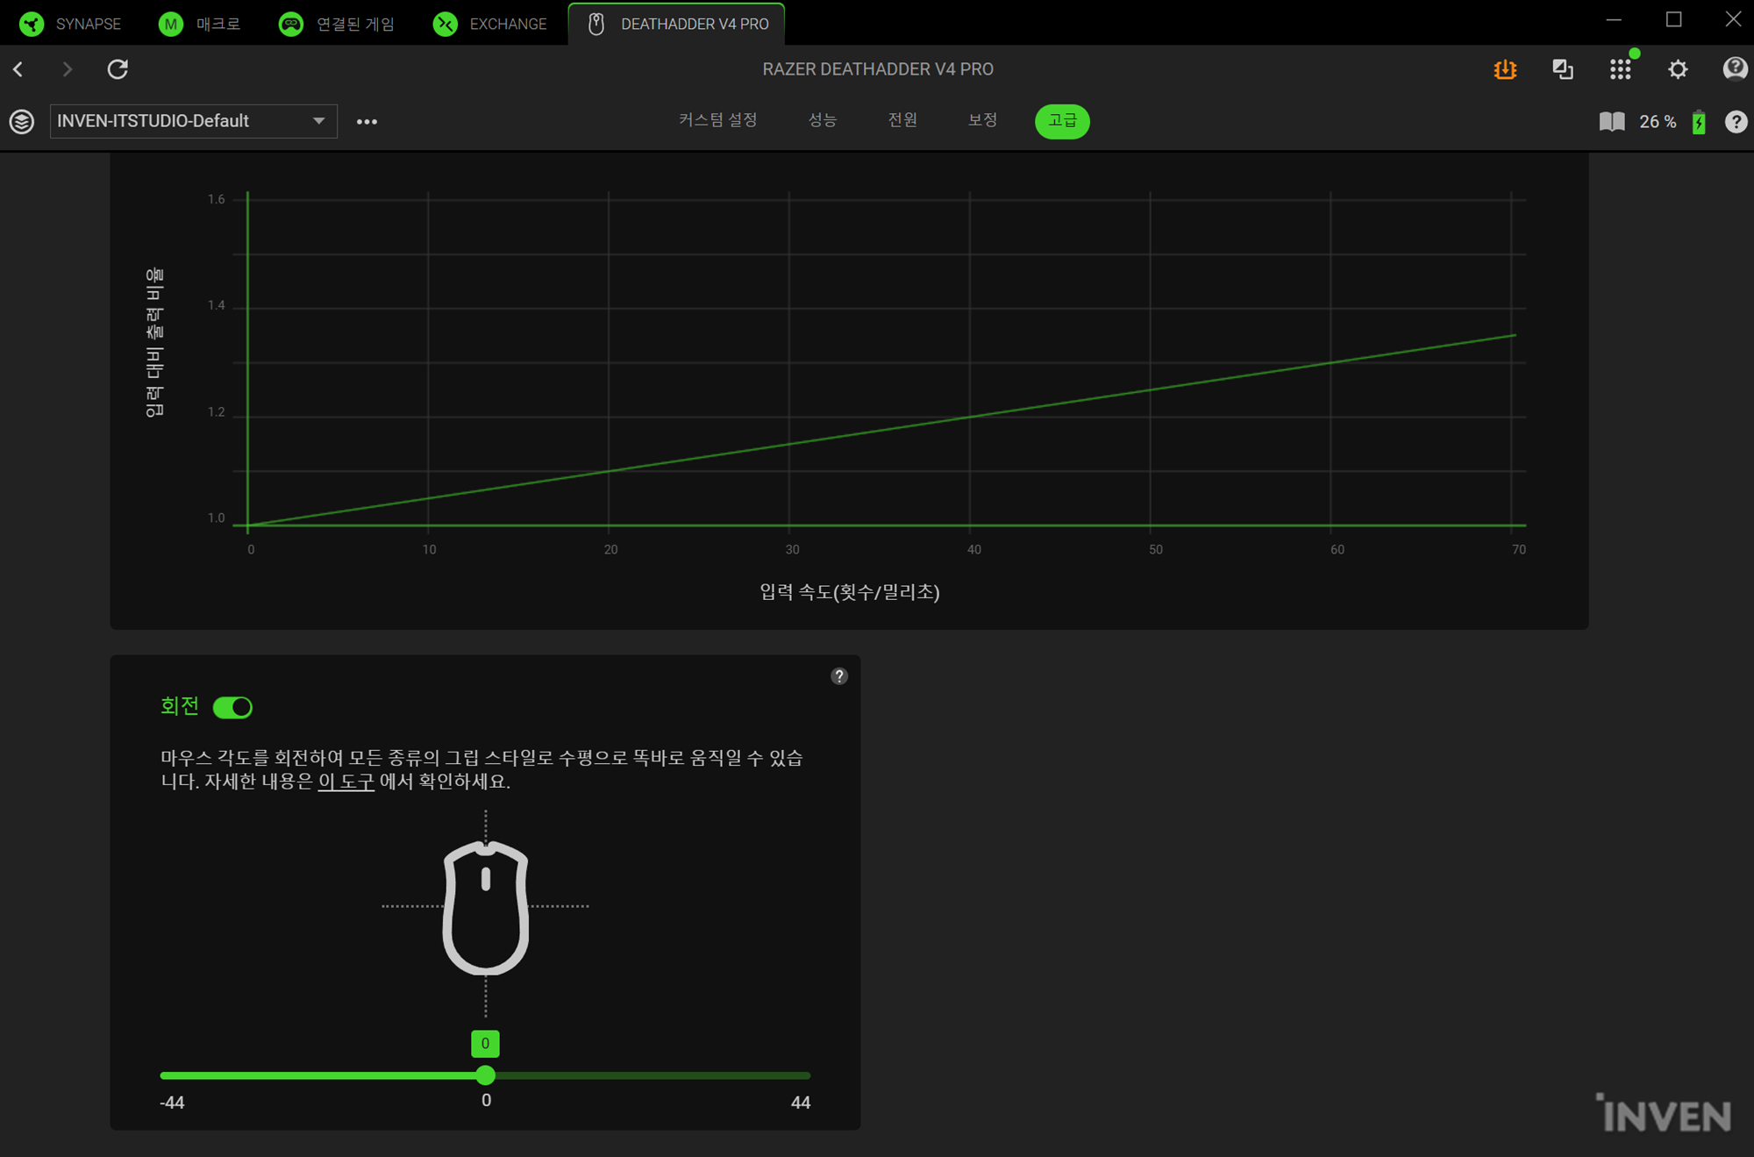Click the 입력 속도(횟수/밀리초) axis label

coord(850,592)
